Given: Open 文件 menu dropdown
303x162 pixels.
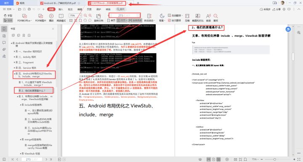Looking at the screenshot, I should pyautogui.click(x=9, y=9).
